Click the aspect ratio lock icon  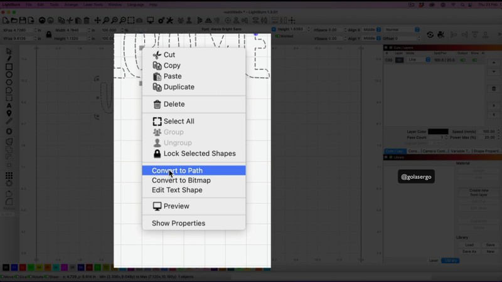(x=47, y=34)
